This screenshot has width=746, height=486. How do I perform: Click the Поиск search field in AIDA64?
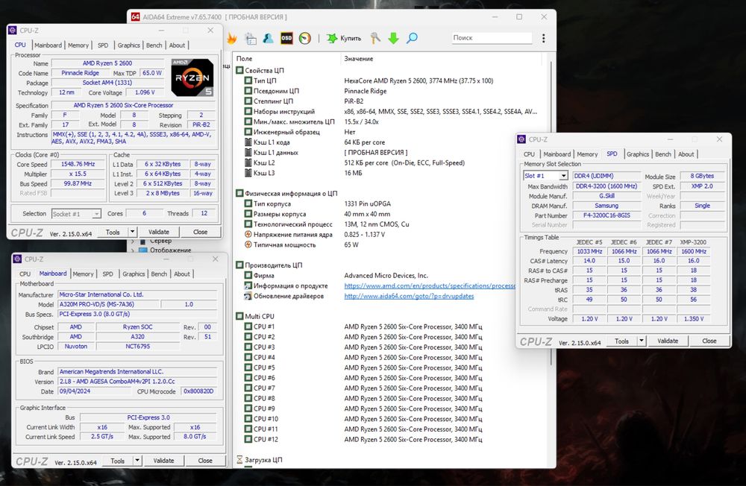point(492,38)
